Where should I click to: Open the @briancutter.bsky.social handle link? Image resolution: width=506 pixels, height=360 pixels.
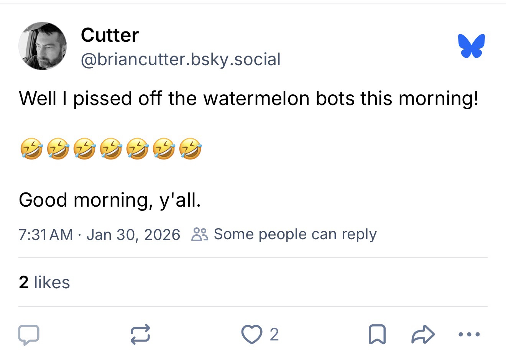click(x=181, y=59)
